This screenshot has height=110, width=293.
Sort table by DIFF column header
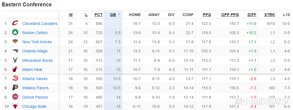point(252,15)
